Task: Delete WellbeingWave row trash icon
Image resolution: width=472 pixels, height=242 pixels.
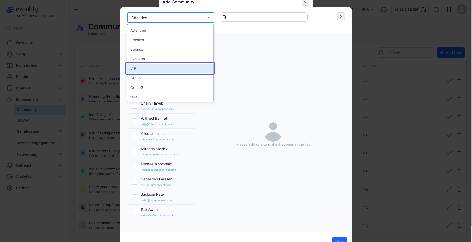Action: [459, 171]
